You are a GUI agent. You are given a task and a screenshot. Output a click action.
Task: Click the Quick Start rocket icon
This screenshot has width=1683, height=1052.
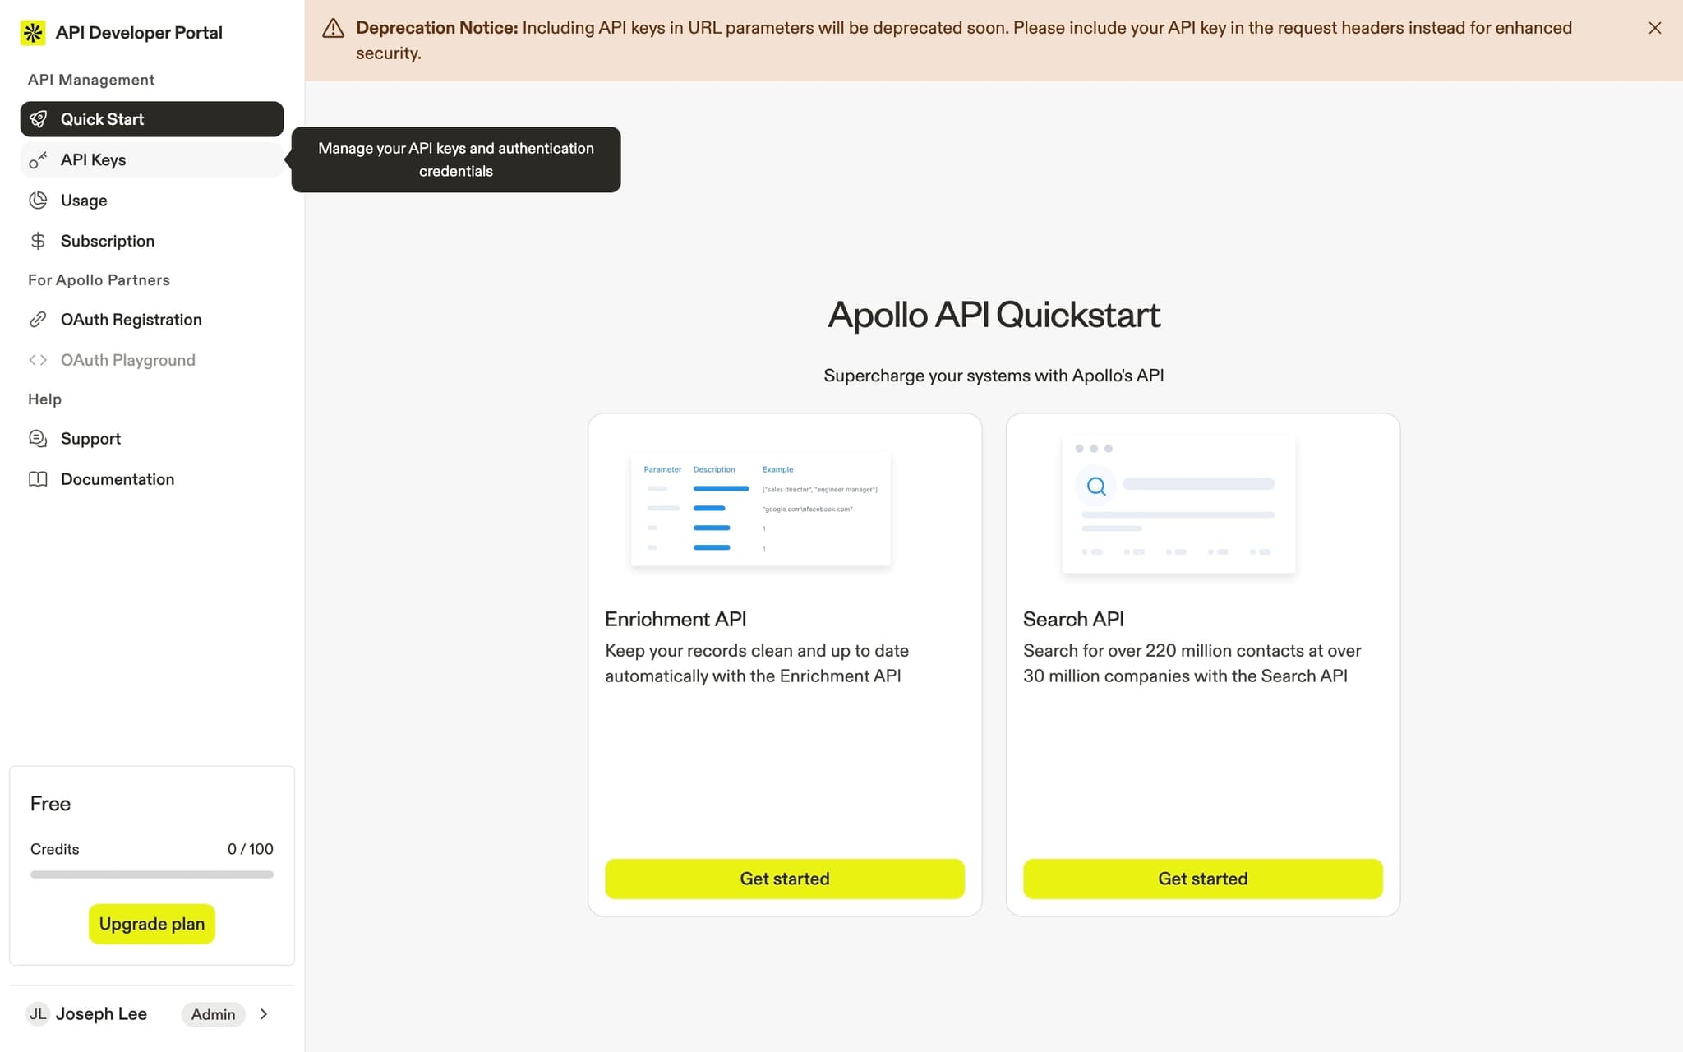[38, 118]
